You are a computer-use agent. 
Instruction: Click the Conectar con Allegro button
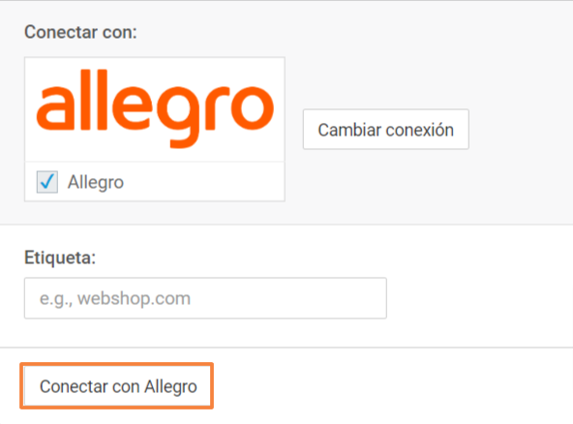click(116, 386)
